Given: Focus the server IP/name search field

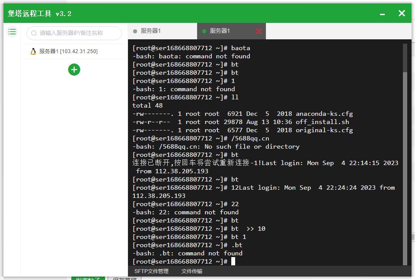Looking at the screenshot, I should click(74, 33).
